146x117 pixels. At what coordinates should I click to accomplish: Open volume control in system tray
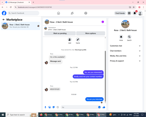click(x=124, y=115)
